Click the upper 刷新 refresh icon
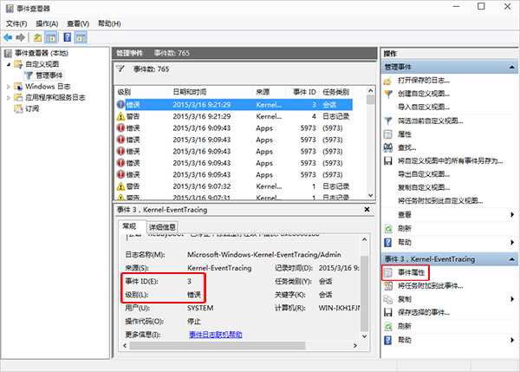The height and width of the screenshot is (372, 520). tap(387, 229)
